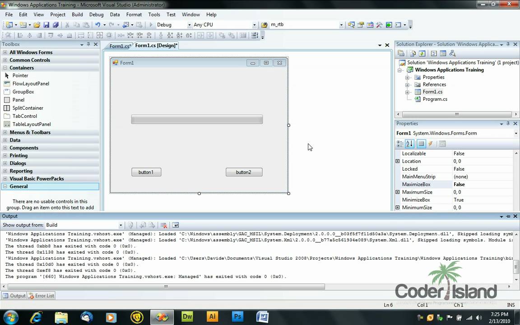Switch to the Form1.cs code tab
Screen dimensions: 520x325
(120, 46)
